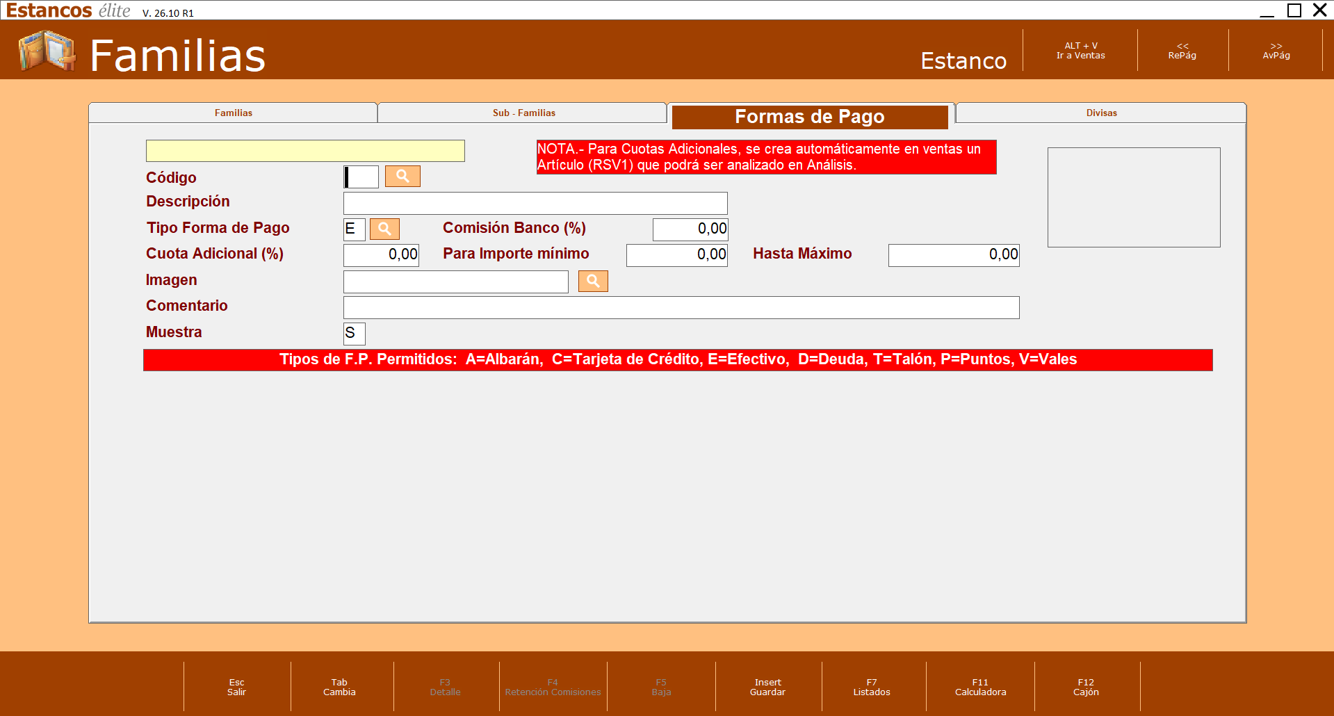Click Esc Salir to exit

(x=237, y=687)
